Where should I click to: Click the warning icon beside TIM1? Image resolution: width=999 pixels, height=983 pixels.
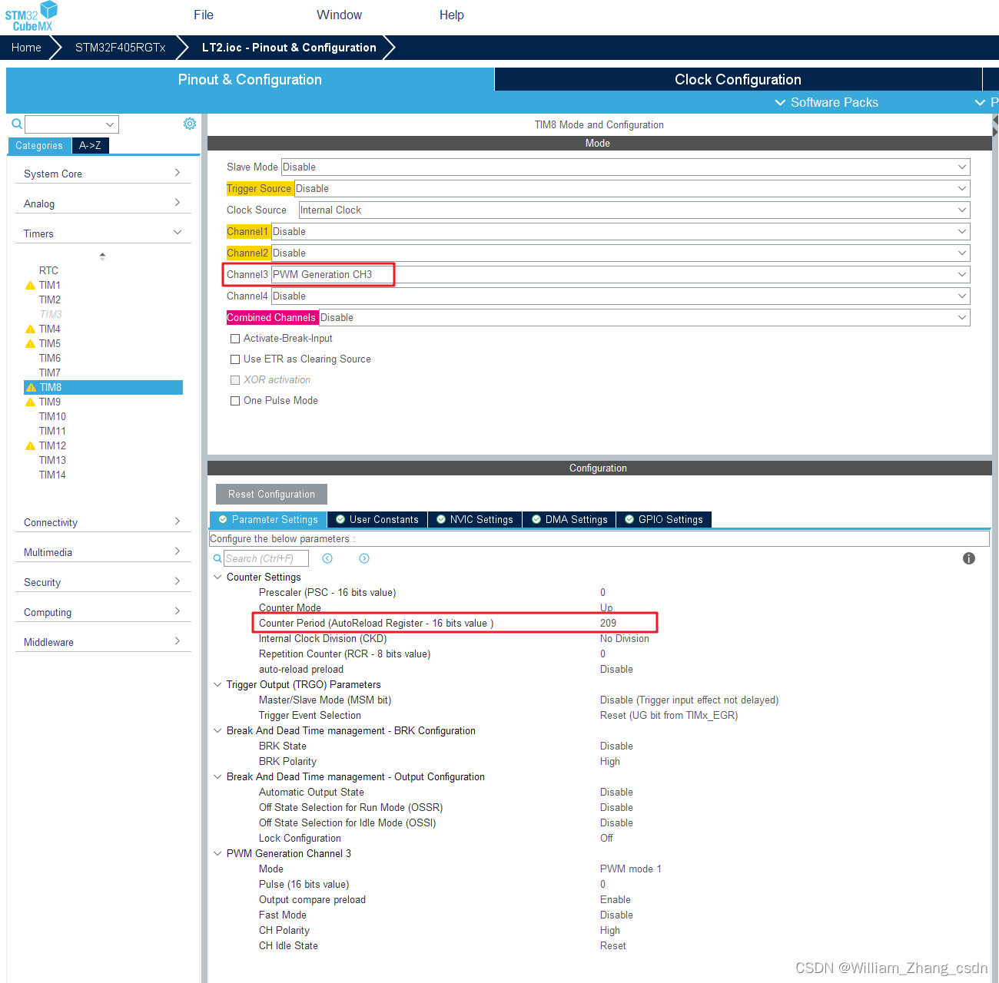tap(30, 286)
